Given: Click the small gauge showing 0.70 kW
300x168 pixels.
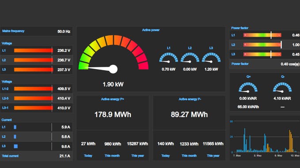Looking at the screenshot, I should (x=169, y=58).
